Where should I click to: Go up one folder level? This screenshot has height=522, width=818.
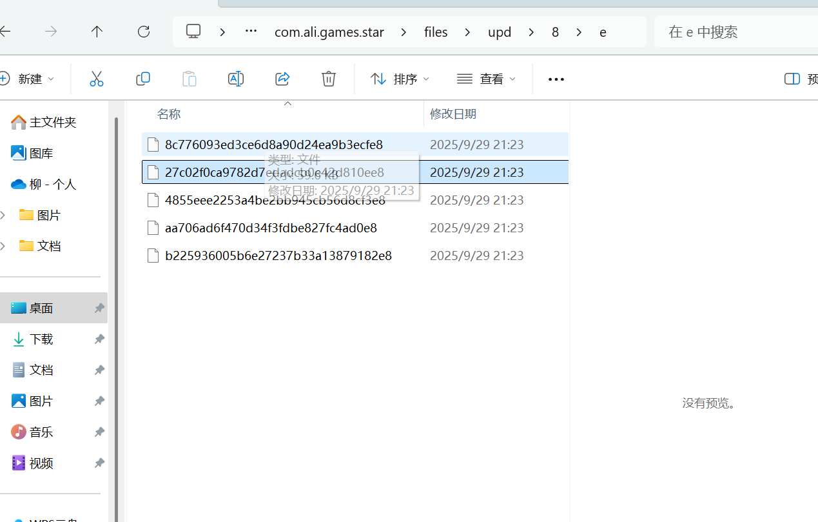pyautogui.click(x=97, y=32)
